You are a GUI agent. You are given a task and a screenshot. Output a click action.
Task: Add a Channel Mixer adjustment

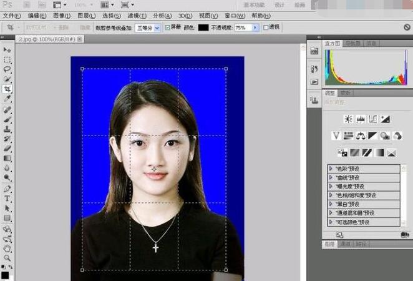[x=397, y=136]
